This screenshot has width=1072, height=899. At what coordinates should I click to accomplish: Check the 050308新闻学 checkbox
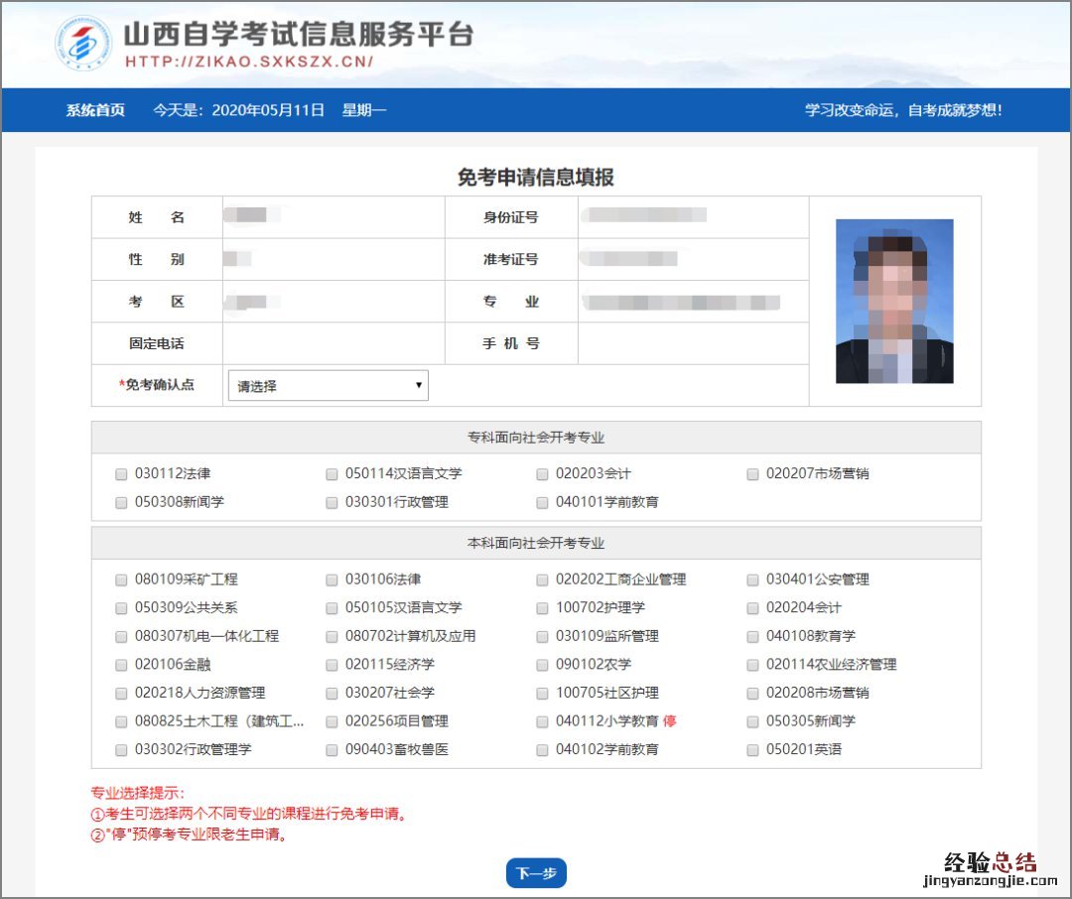[121, 503]
